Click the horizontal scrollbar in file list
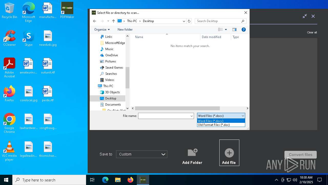The image size is (328, 185). pyautogui.click(x=177, y=108)
